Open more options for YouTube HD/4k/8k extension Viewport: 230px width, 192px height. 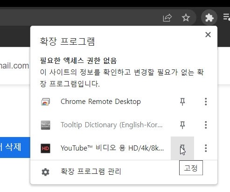[x=206, y=148]
